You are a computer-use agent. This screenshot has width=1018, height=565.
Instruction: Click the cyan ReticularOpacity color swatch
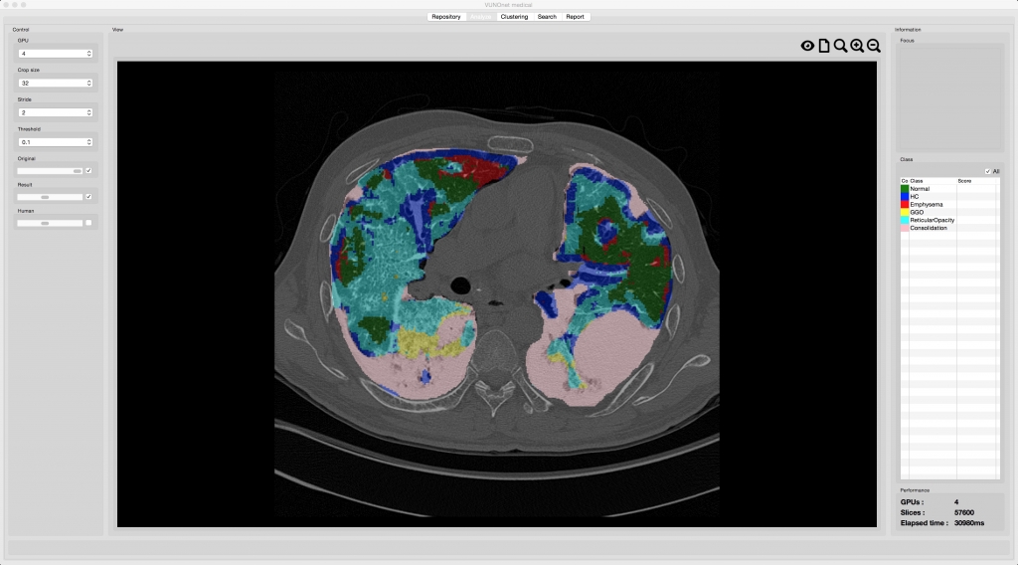pyautogui.click(x=905, y=220)
